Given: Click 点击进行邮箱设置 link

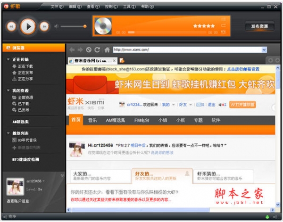Looking at the screenshot, I should tap(243, 69).
